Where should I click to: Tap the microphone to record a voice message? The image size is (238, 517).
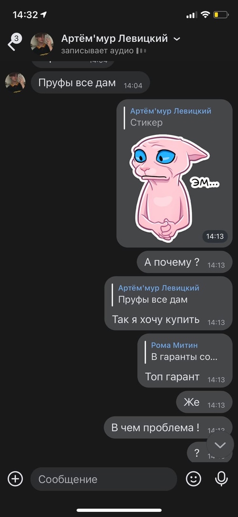221,479
